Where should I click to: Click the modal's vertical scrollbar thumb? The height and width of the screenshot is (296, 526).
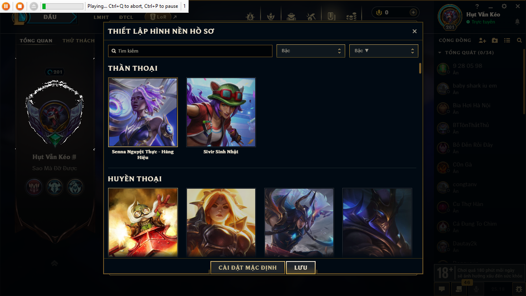[x=420, y=68]
